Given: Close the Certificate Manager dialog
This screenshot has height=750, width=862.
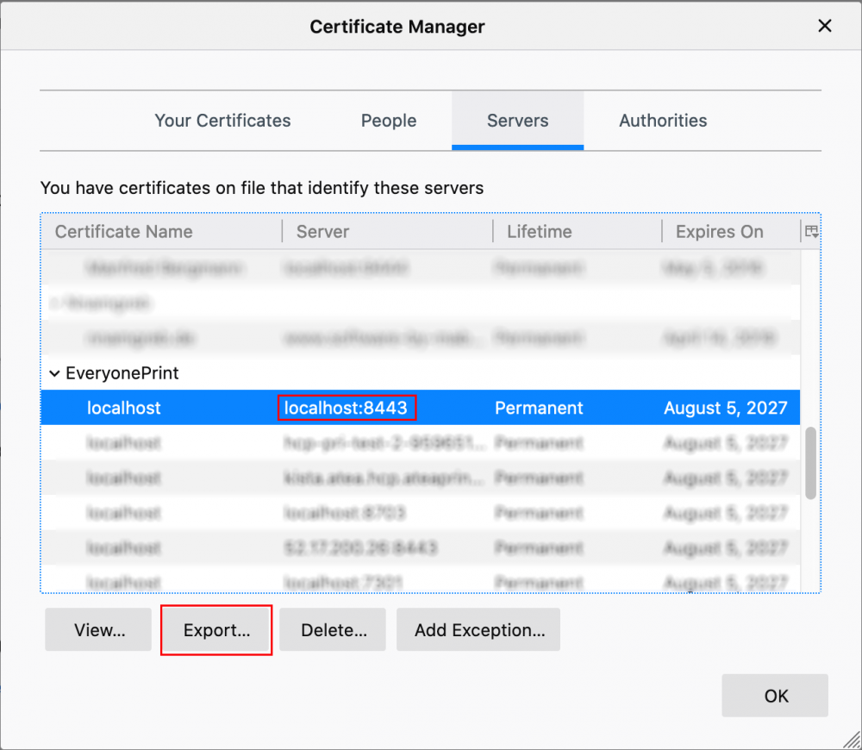Looking at the screenshot, I should 824,26.
